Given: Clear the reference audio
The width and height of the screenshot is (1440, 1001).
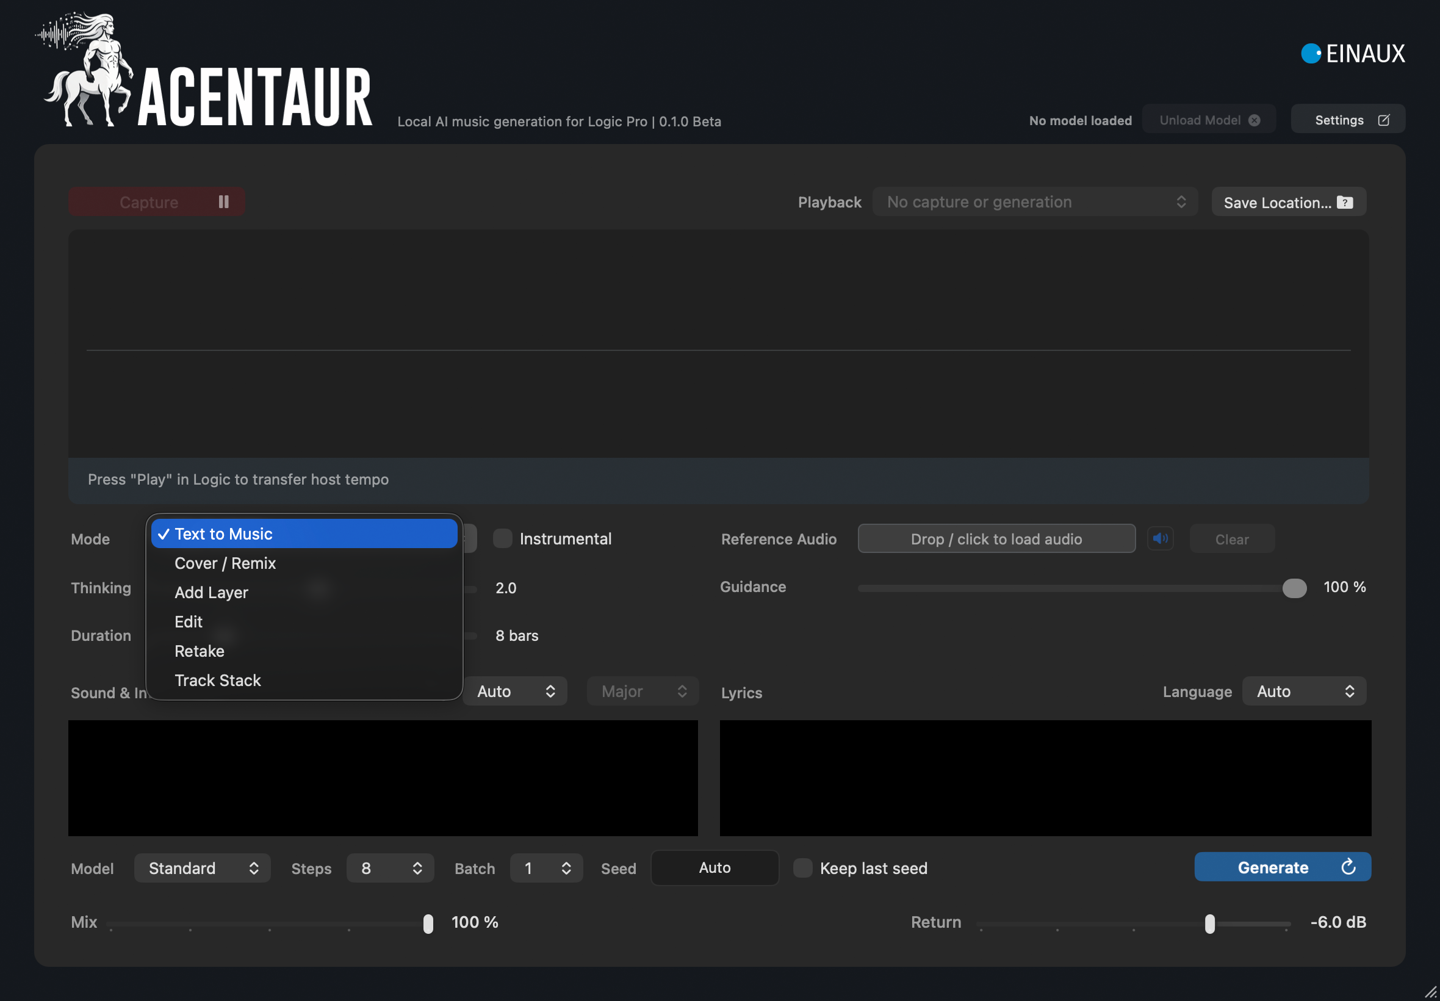Looking at the screenshot, I should (1231, 539).
